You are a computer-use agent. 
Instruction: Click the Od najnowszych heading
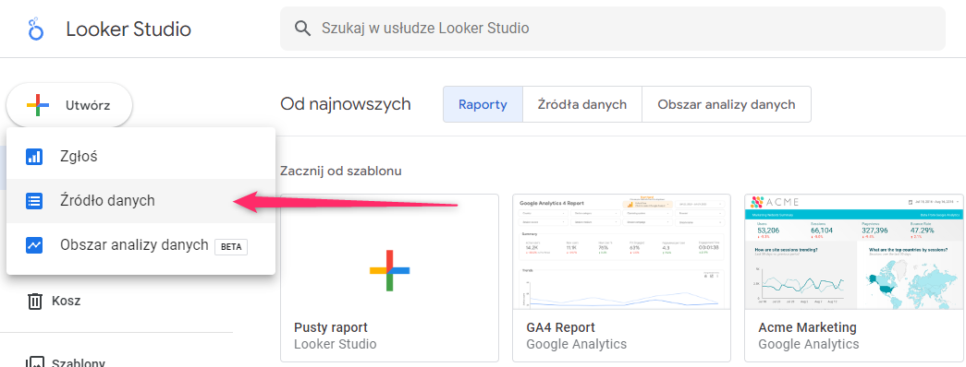(x=346, y=104)
